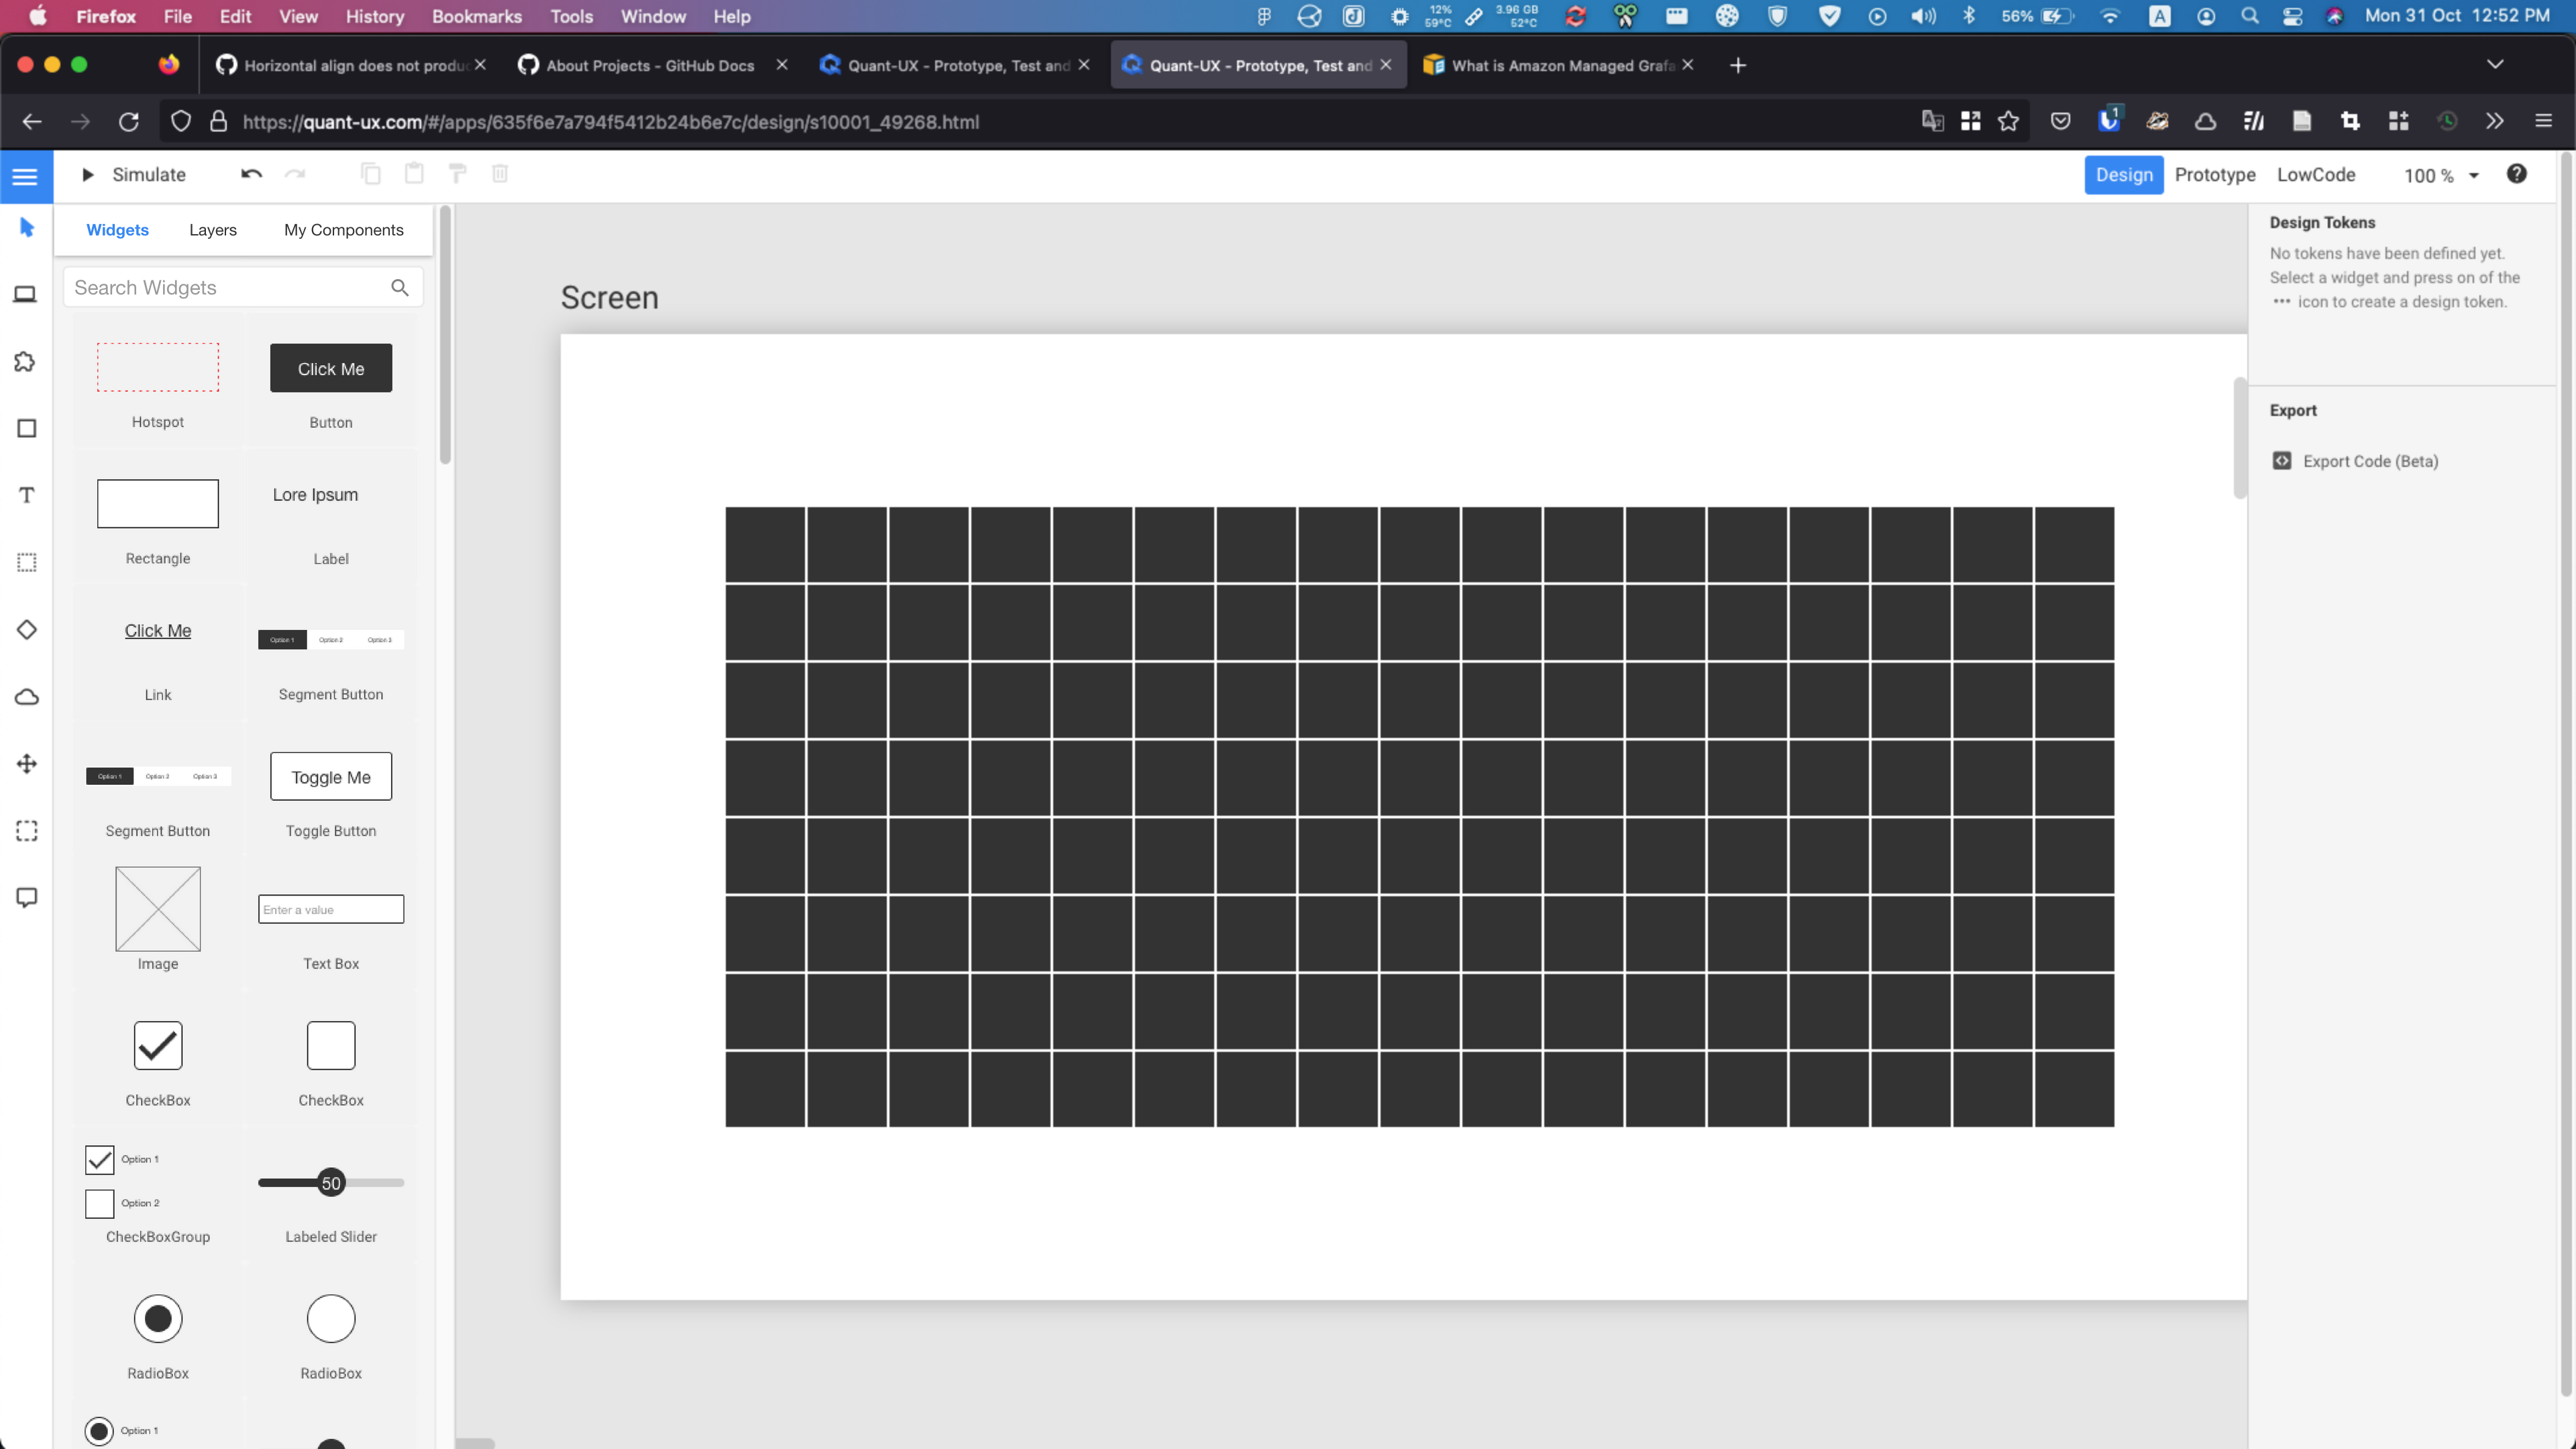Image resolution: width=2576 pixels, height=1449 pixels.
Task: Select the cursor/pointer tool in left sidebar
Action: coord(26,228)
